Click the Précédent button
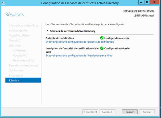 90,112
